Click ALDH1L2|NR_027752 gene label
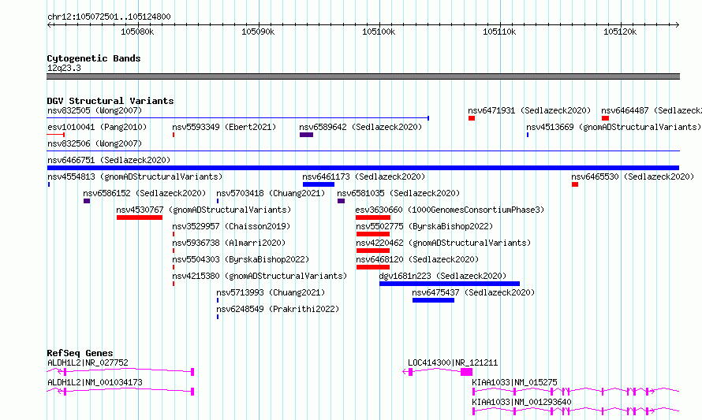Image resolution: width=702 pixels, height=420 pixels. point(88,362)
